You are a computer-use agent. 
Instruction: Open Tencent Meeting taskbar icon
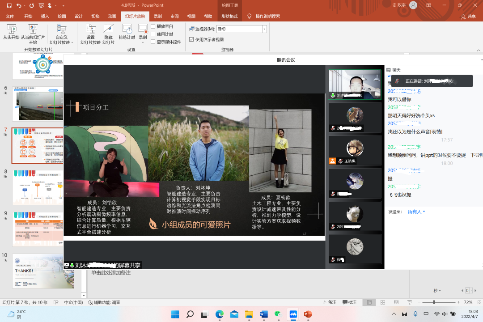pyautogui.click(x=293, y=314)
